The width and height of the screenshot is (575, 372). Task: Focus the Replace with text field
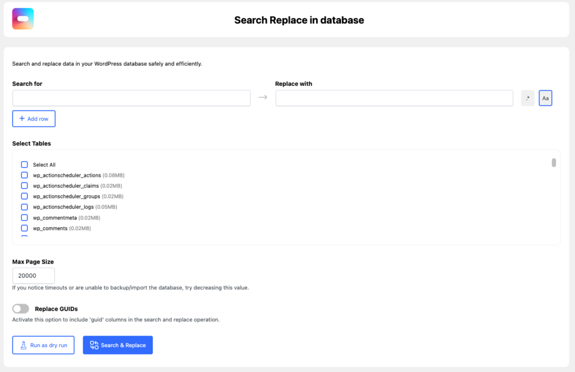(394, 98)
